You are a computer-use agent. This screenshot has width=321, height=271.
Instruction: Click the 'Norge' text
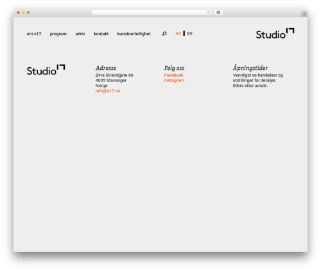[101, 86]
